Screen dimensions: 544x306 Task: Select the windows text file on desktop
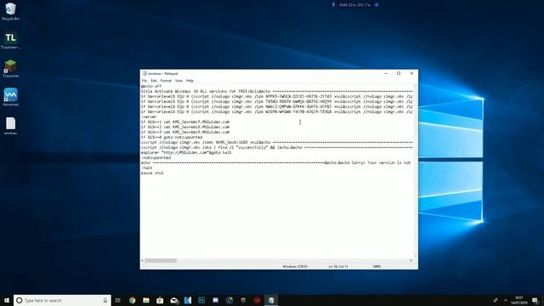click(x=10, y=126)
